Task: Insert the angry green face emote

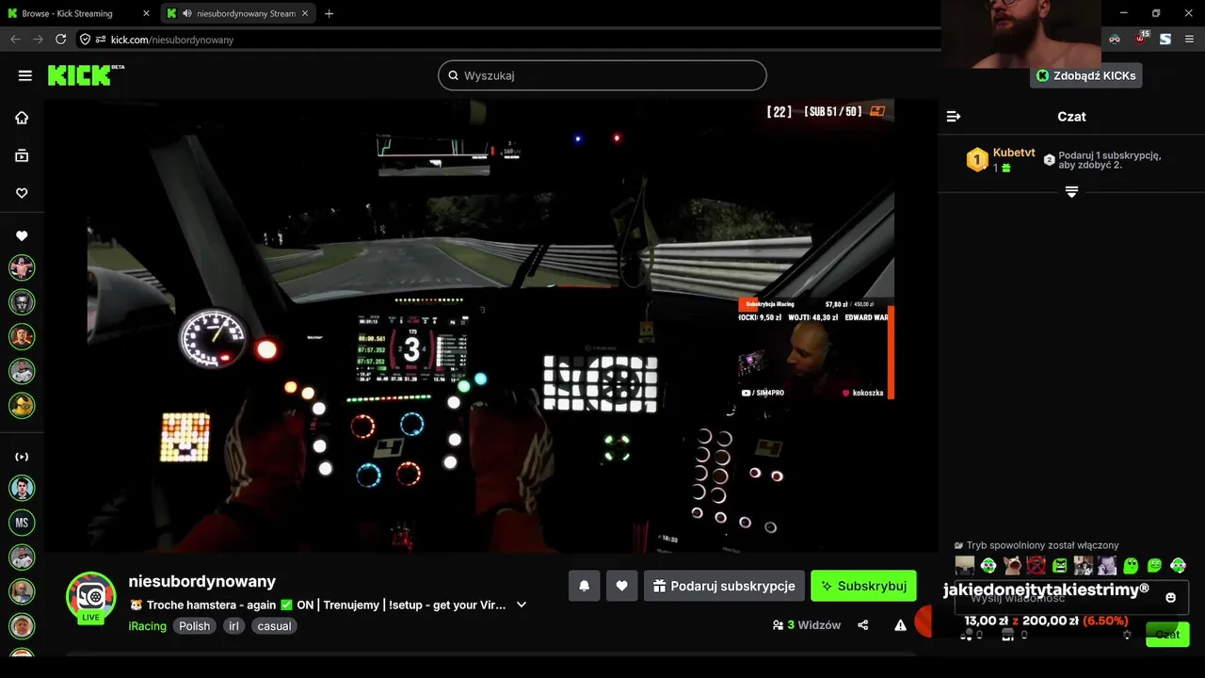Action: [x=1060, y=566]
